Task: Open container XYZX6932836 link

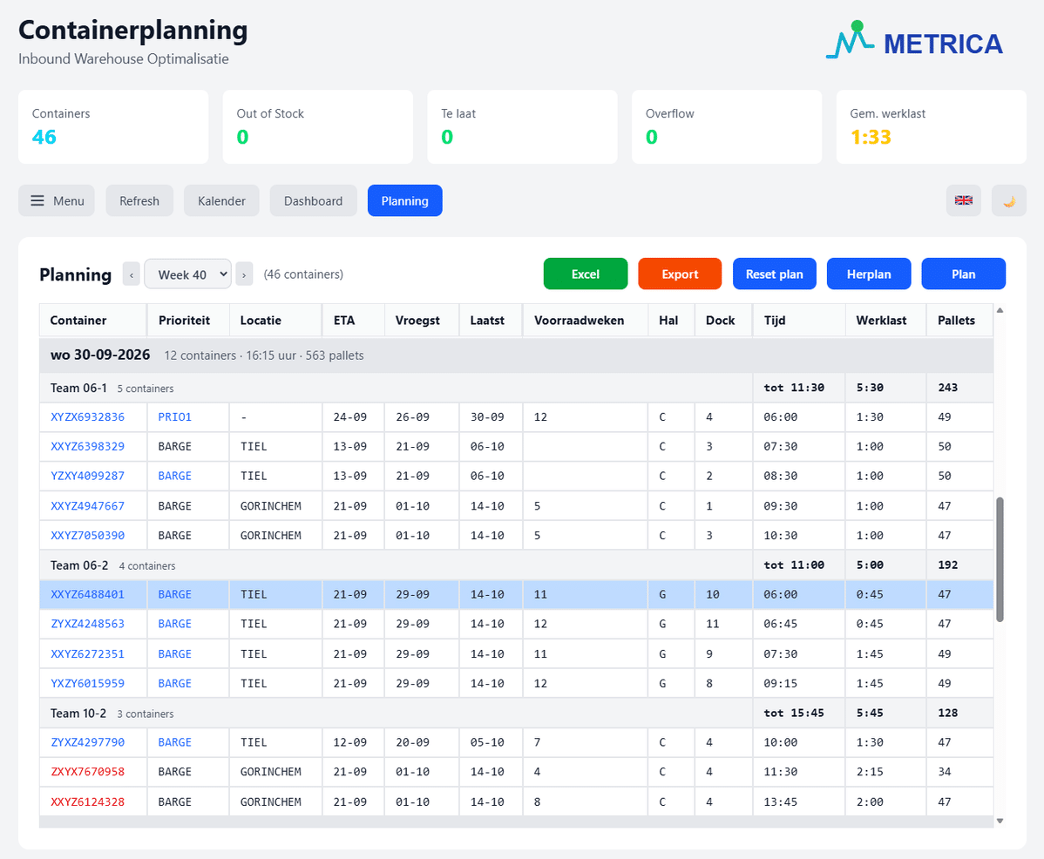Action: coord(87,417)
